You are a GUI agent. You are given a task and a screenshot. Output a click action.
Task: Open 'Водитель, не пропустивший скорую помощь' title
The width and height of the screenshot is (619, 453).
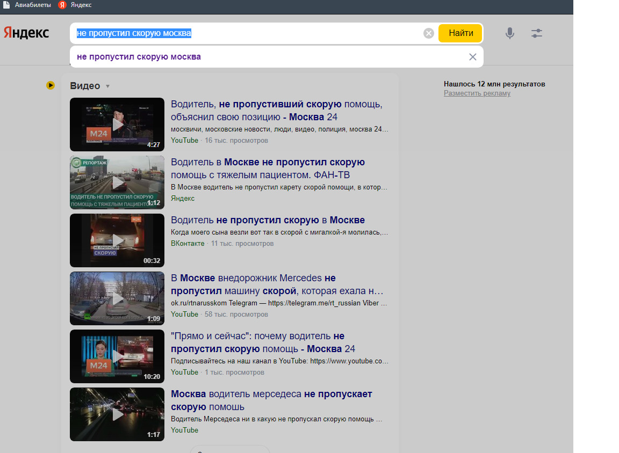tap(276, 111)
